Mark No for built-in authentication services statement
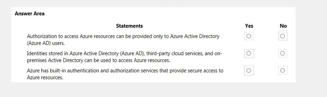This screenshot has height=97, width=327. pyautogui.click(x=283, y=71)
